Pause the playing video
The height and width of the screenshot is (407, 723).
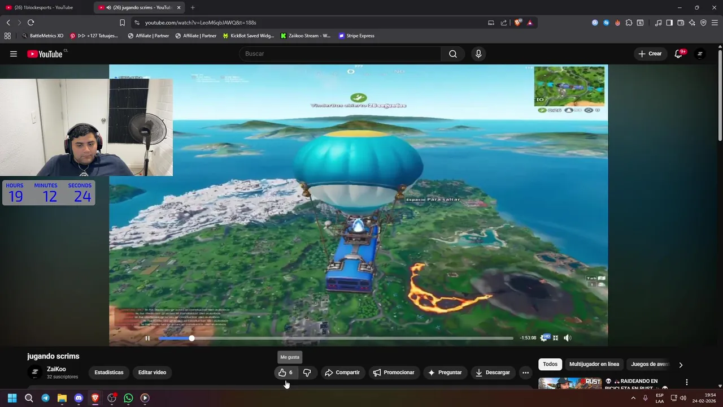(147, 338)
